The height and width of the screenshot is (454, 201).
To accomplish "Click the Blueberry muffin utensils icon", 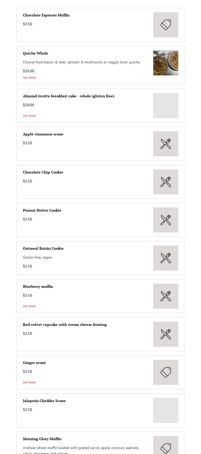I will coord(166,296).
